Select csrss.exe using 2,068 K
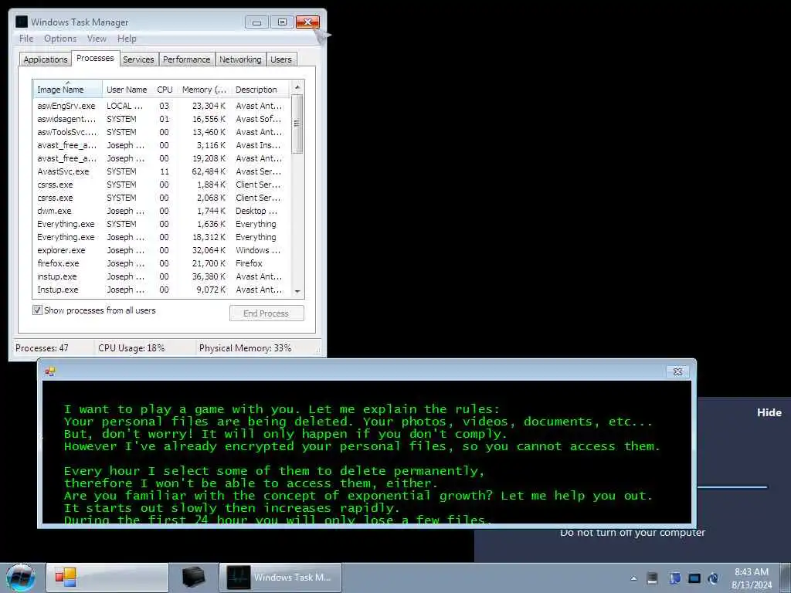The height and width of the screenshot is (593, 791). coord(161,198)
